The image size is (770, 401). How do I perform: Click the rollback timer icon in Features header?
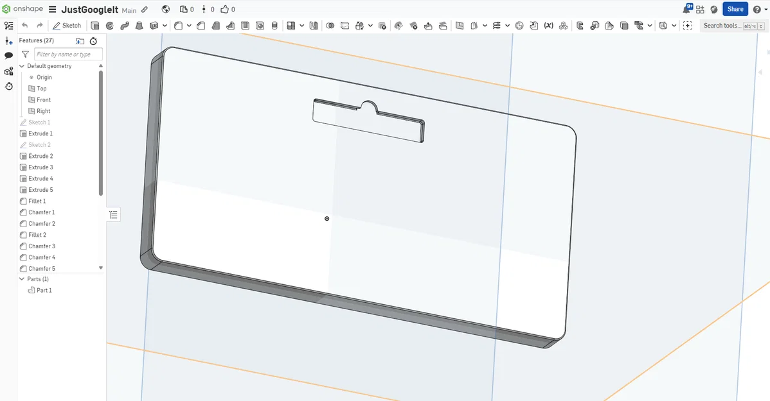tap(93, 41)
